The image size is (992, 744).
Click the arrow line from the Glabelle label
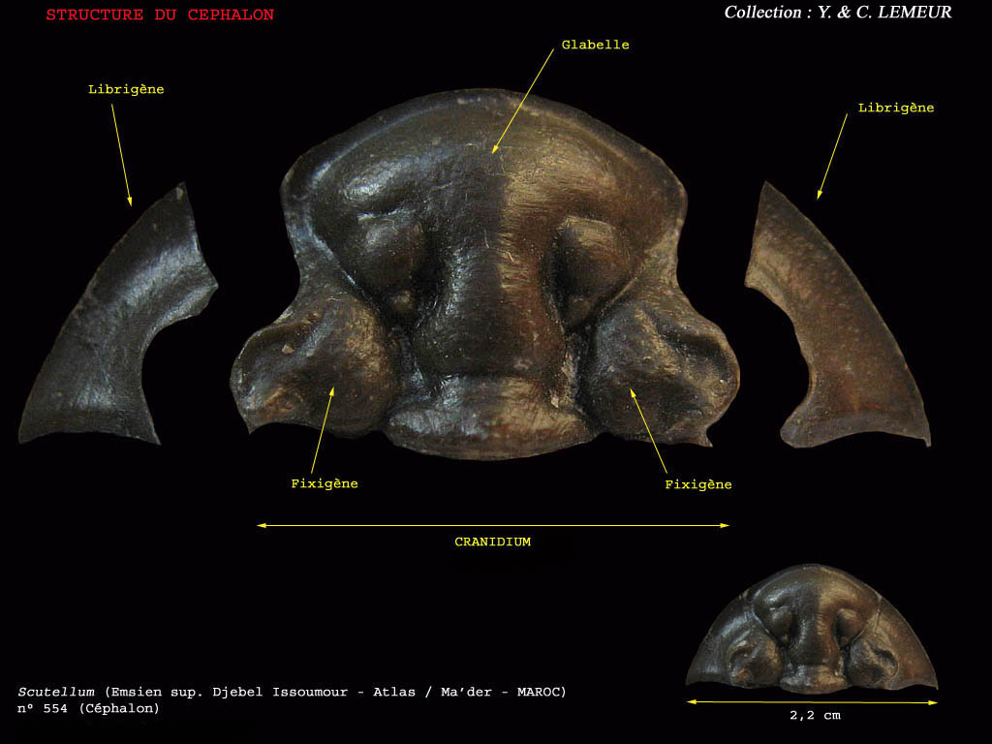523,102
